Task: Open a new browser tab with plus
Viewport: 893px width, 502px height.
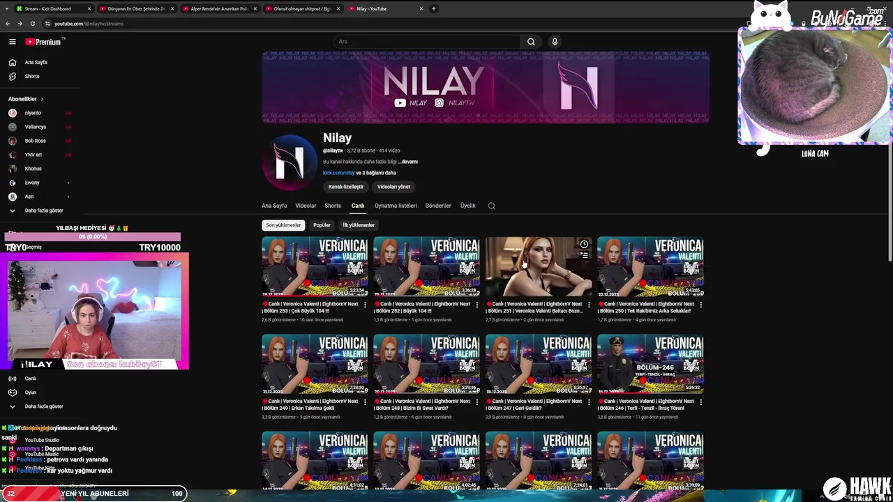Action: 434,8
